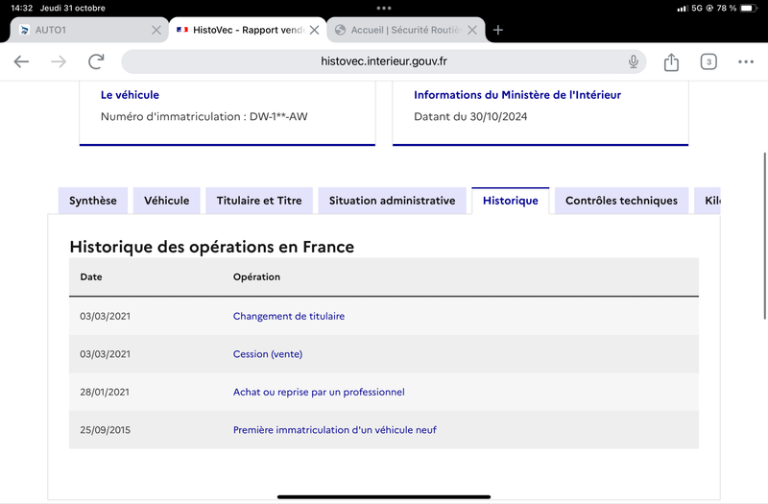Select the Numéro d'immatriculation DW-1**-AW text

(x=204, y=116)
